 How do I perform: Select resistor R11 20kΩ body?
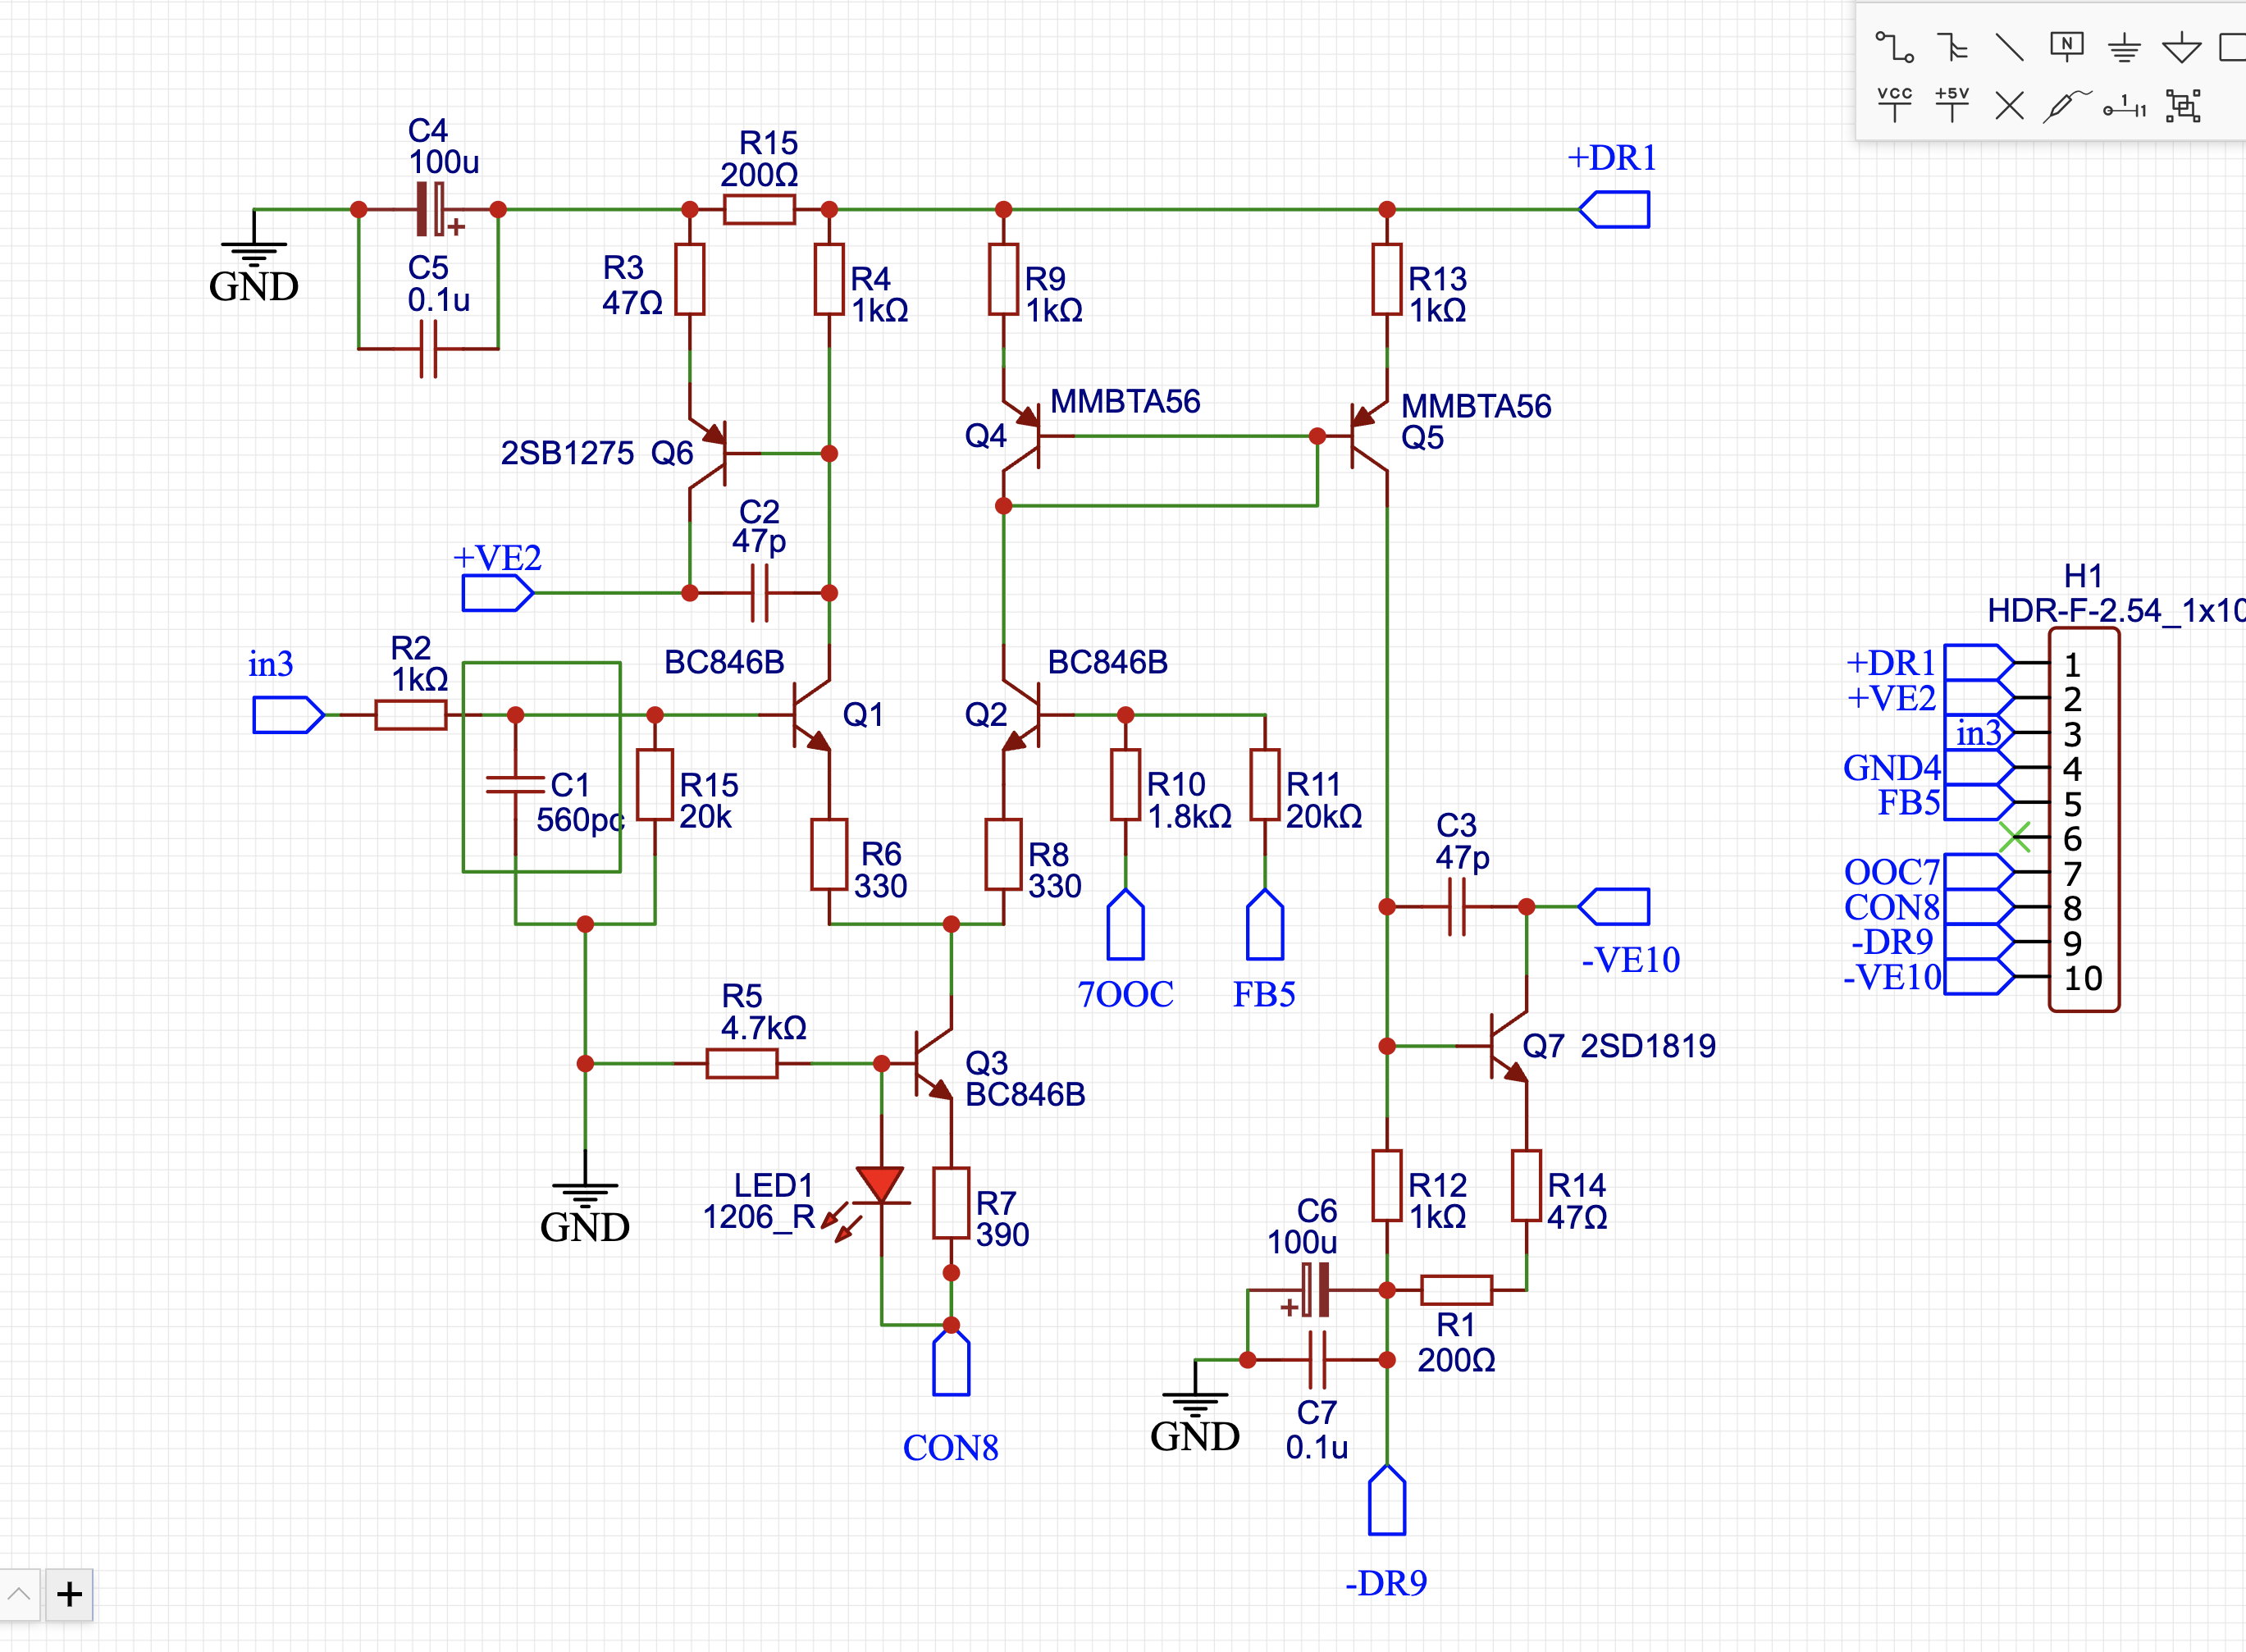1265,785
